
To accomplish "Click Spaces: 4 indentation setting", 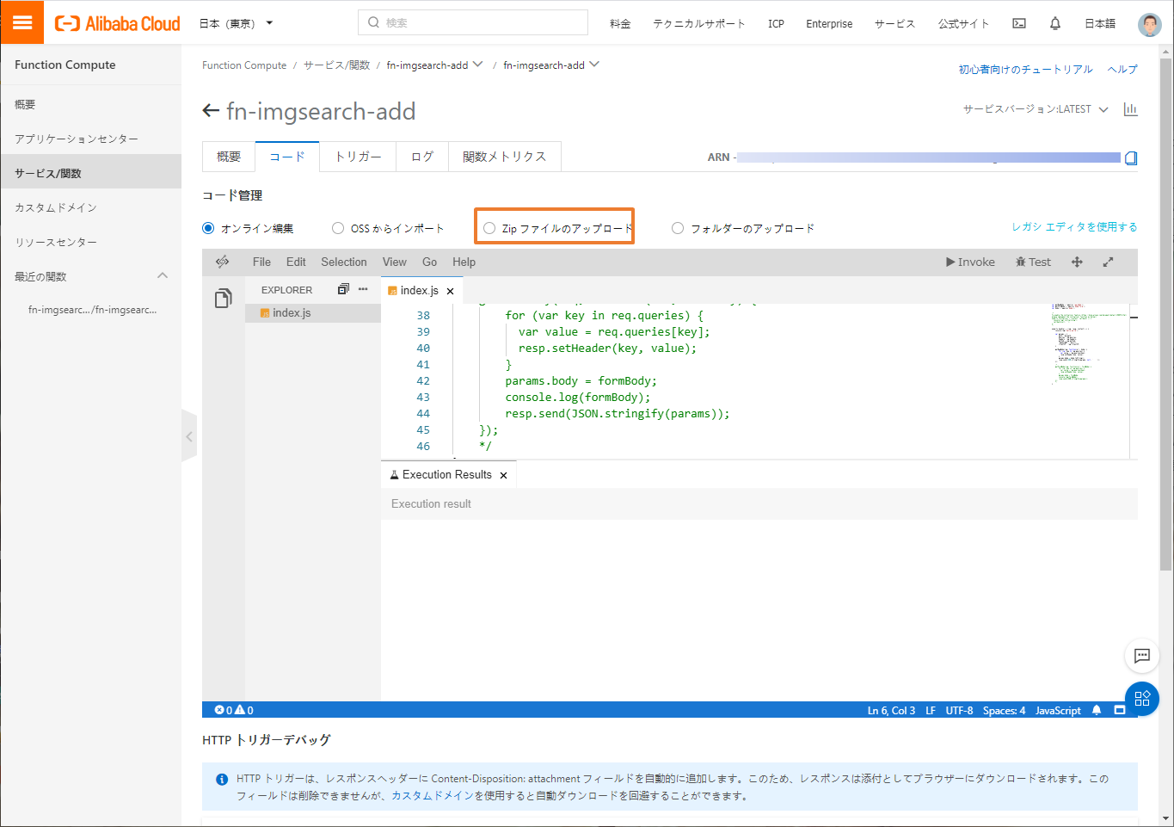I will 1004,710.
